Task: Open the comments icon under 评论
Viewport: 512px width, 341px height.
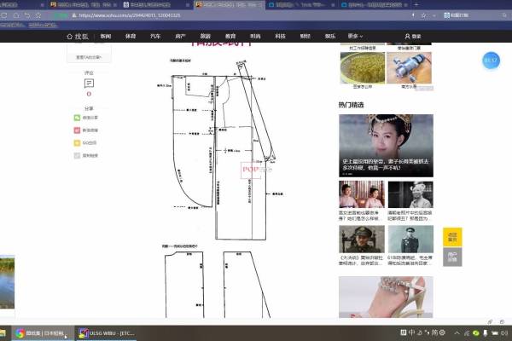Action: tap(89, 84)
